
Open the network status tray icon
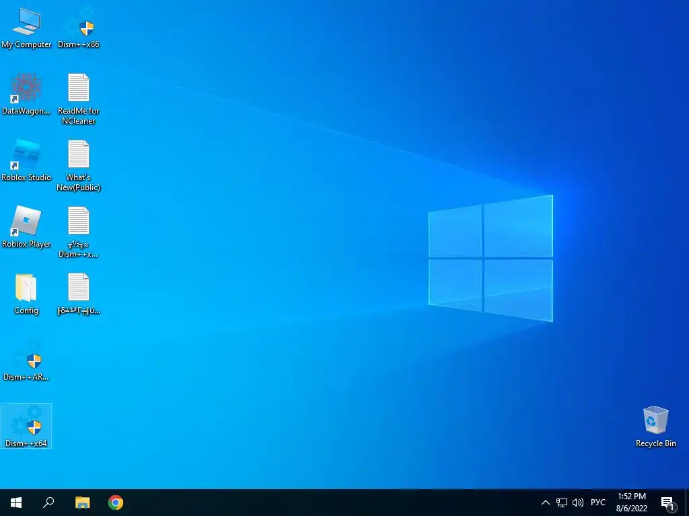pos(562,503)
